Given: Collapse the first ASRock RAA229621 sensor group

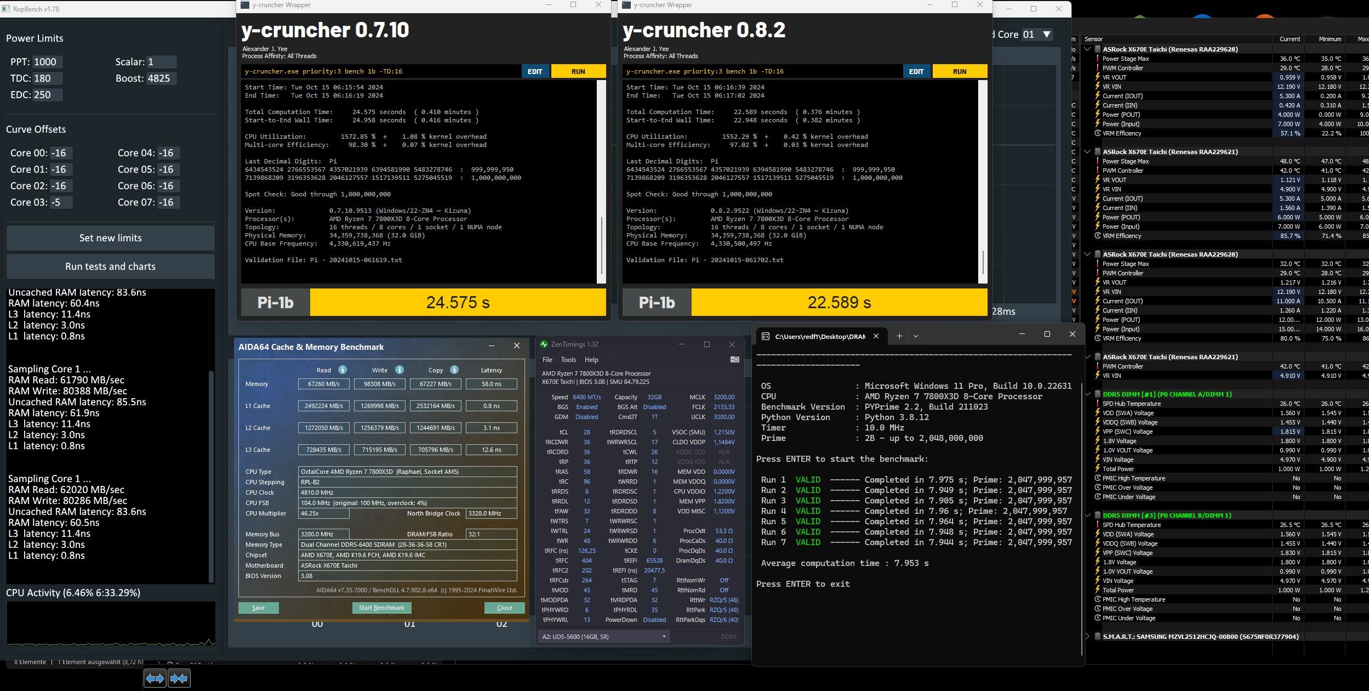Looking at the screenshot, I should click(x=1087, y=151).
